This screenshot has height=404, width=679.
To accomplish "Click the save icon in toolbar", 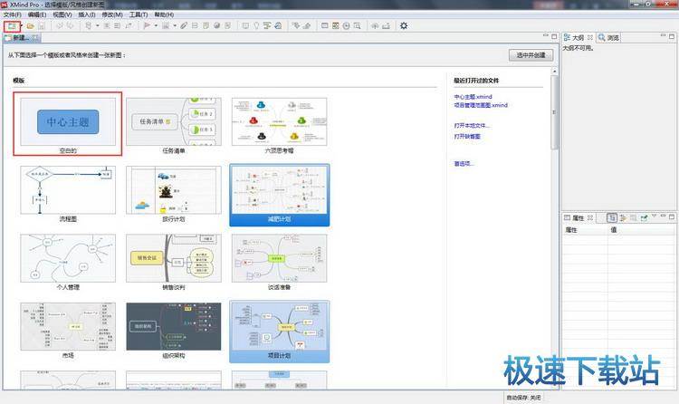I will (x=42, y=25).
